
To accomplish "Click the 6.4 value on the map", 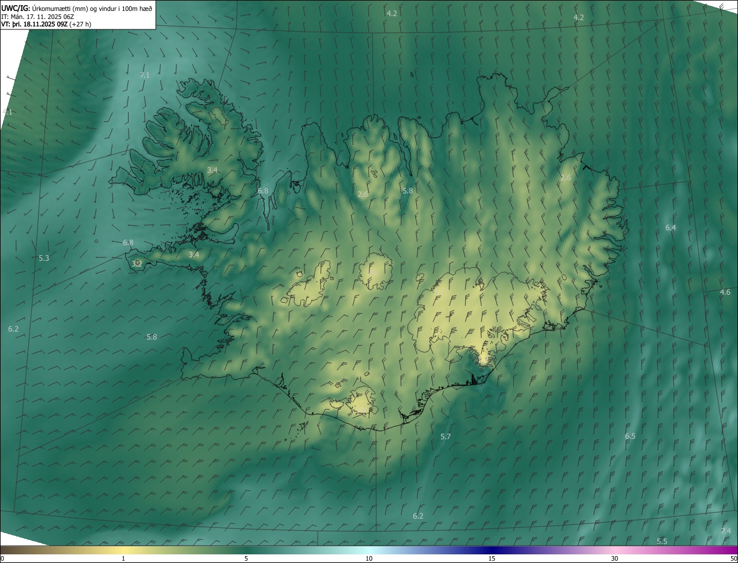I will pyautogui.click(x=671, y=228).
